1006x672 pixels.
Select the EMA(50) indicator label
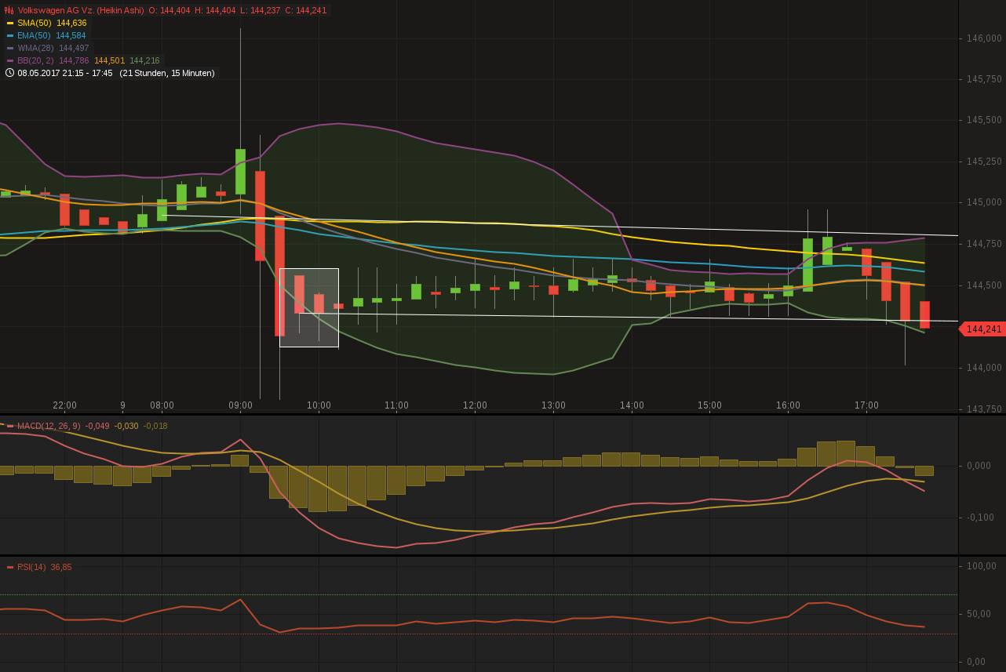(34, 35)
